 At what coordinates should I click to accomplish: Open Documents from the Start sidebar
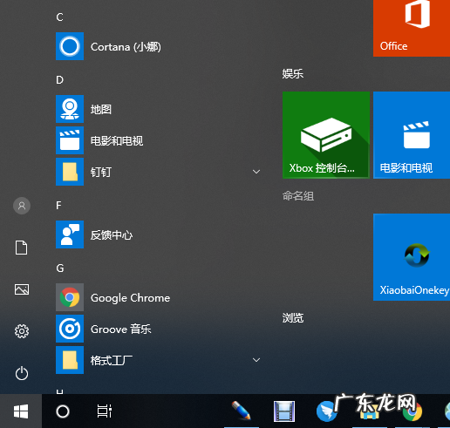tap(22, 248)
